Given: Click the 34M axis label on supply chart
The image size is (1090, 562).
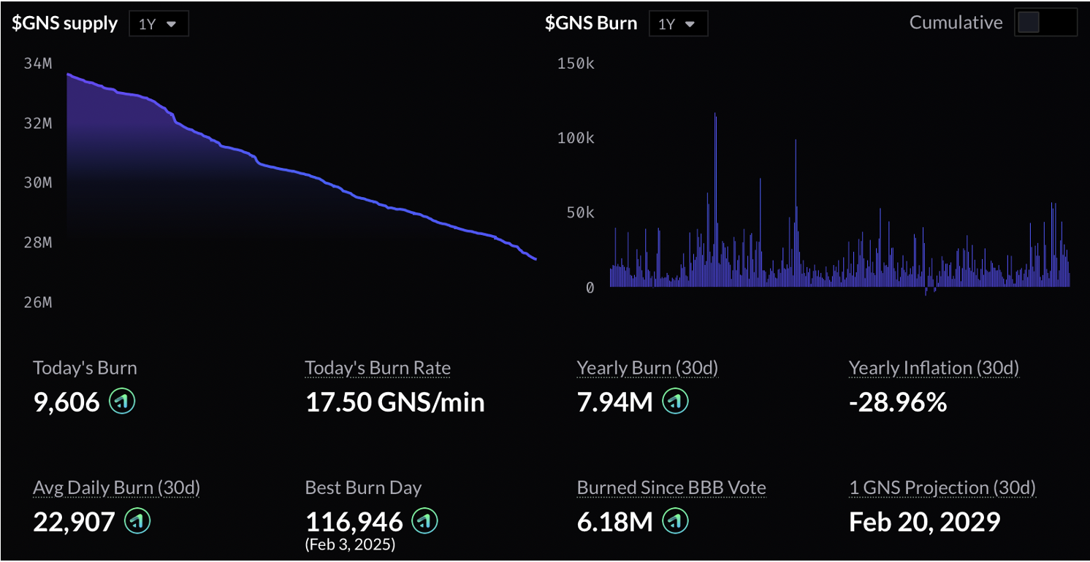Looking at the screenshot, I should 38,63.
